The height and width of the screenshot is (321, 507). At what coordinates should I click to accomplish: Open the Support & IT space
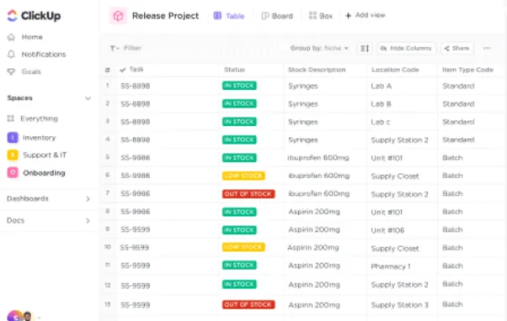click(45, 155)
